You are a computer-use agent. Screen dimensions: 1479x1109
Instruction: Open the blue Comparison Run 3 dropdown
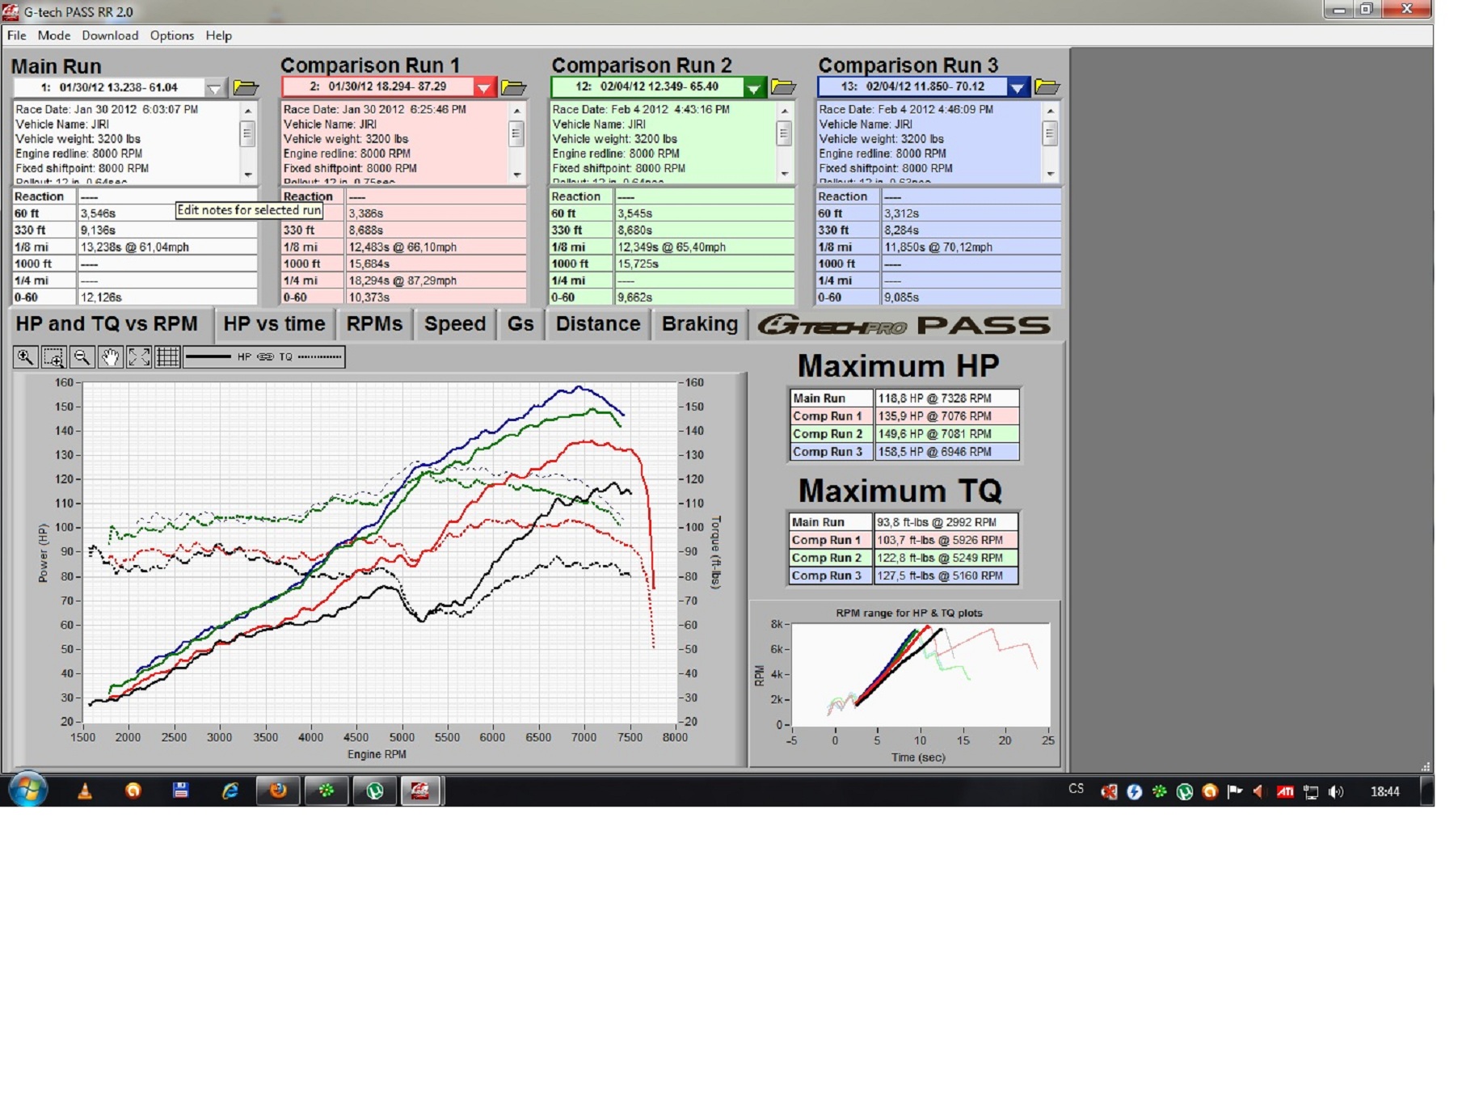coord(1018,86)
